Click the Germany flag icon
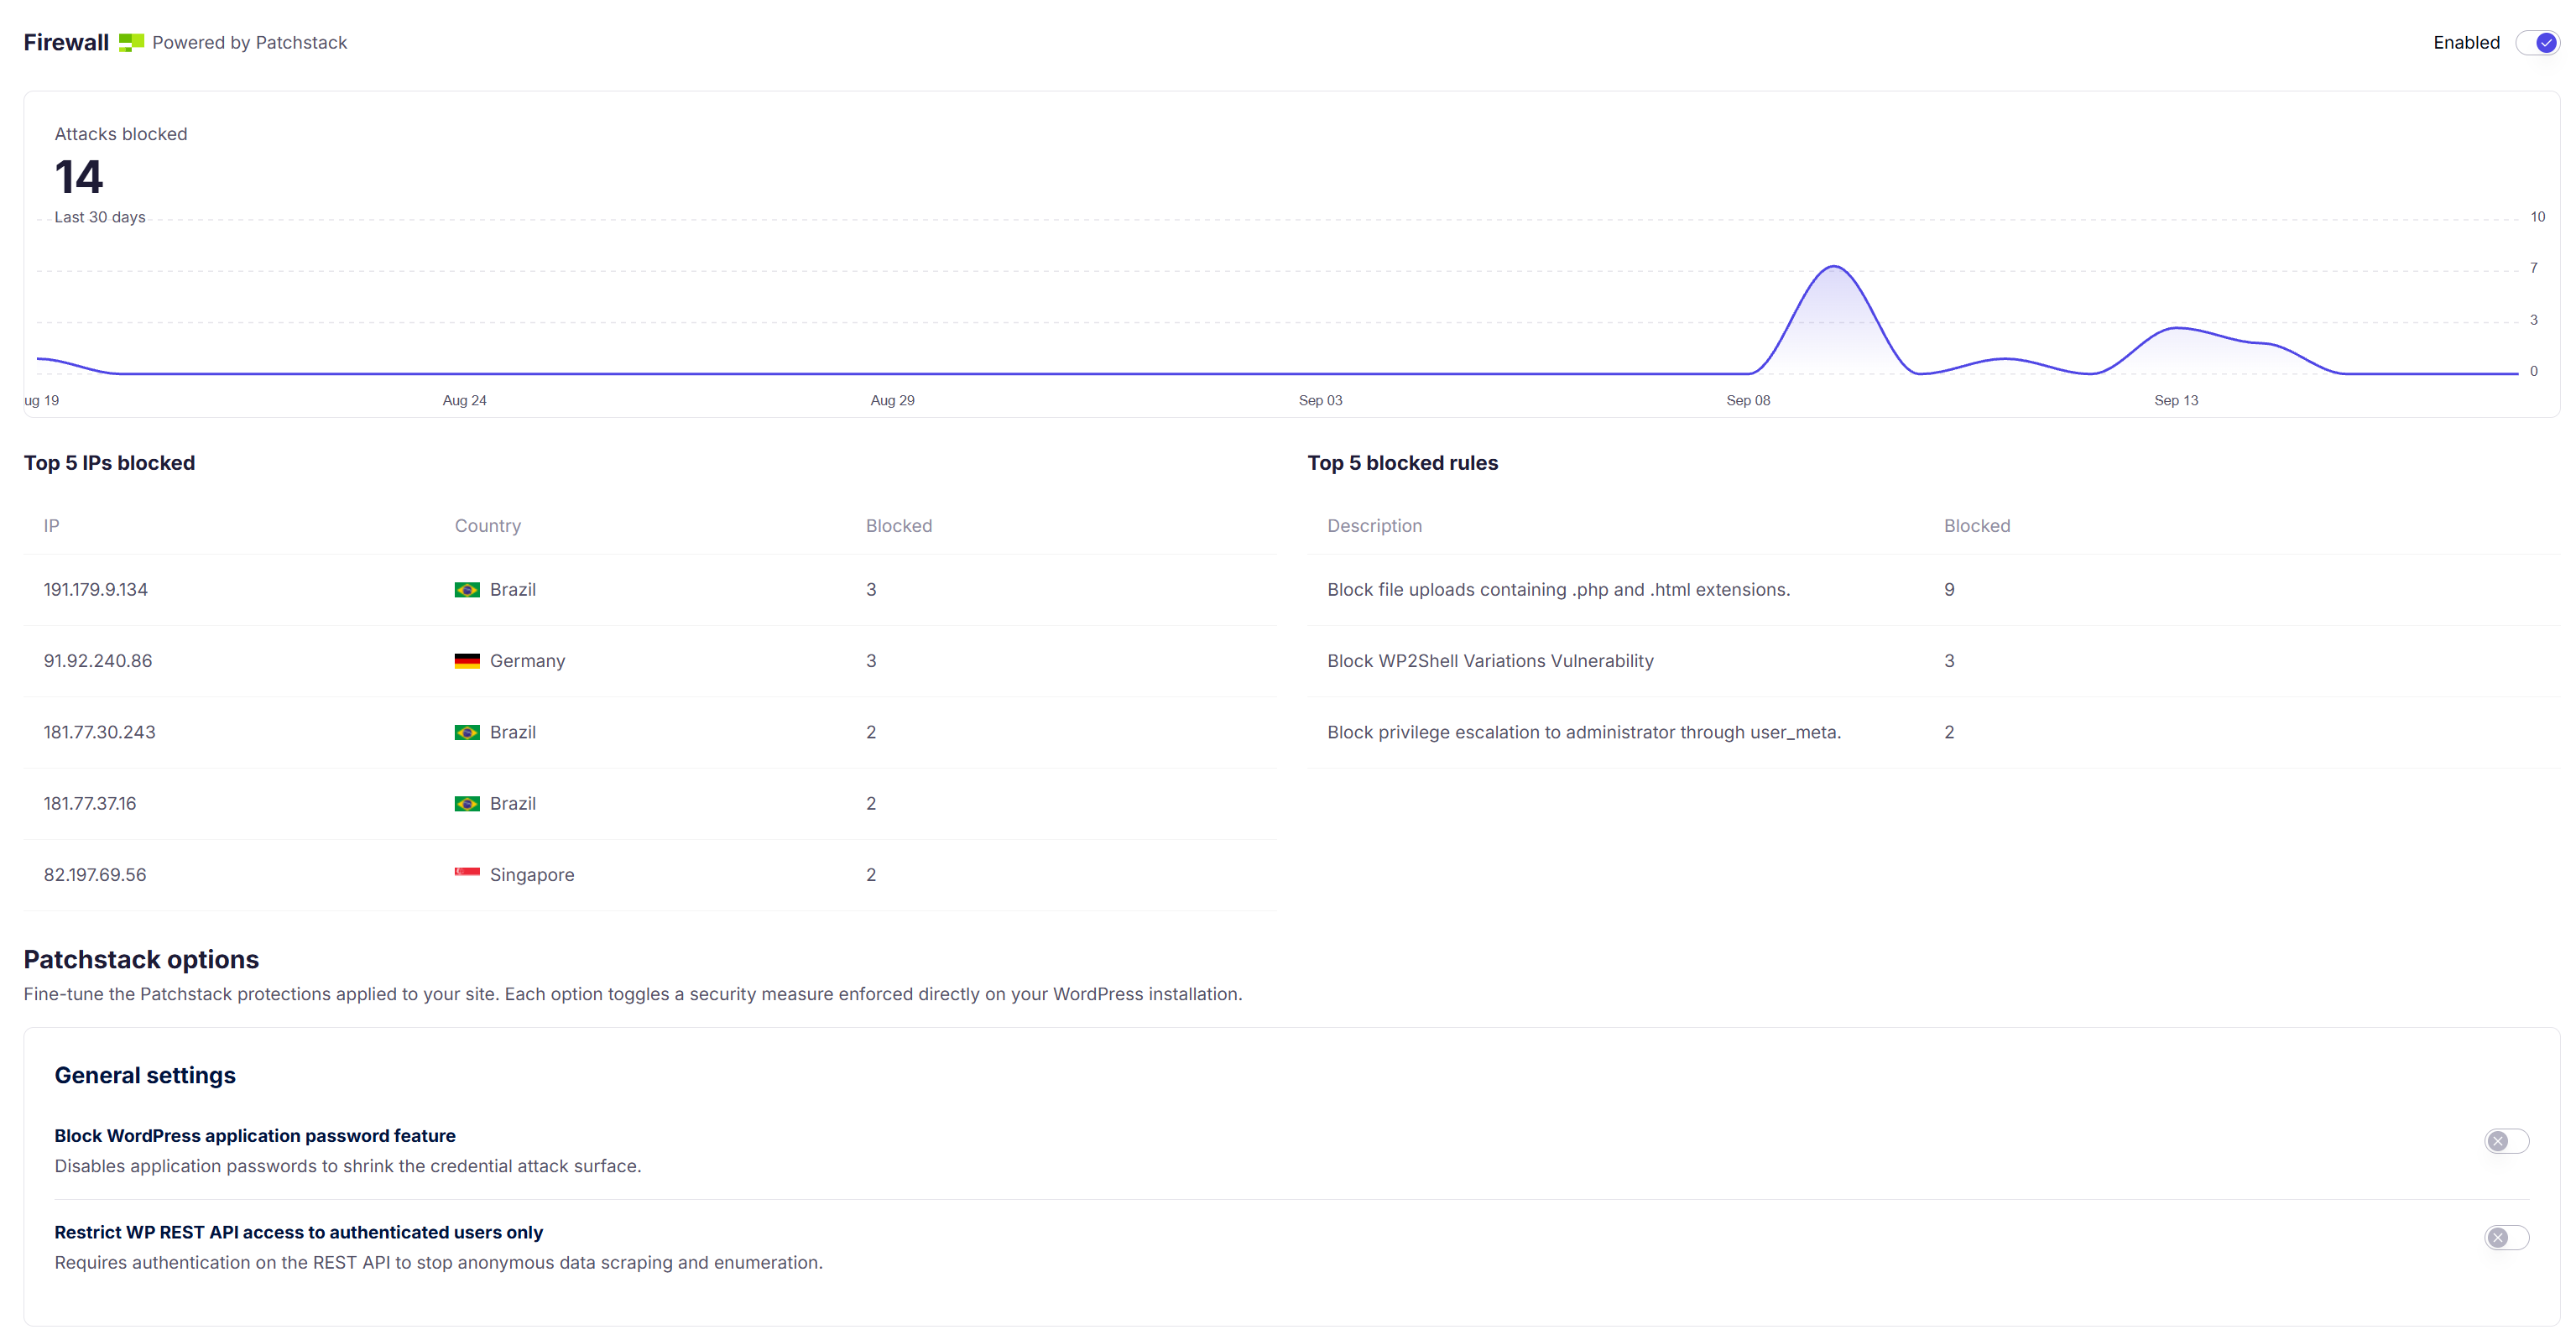 (467, 661)
